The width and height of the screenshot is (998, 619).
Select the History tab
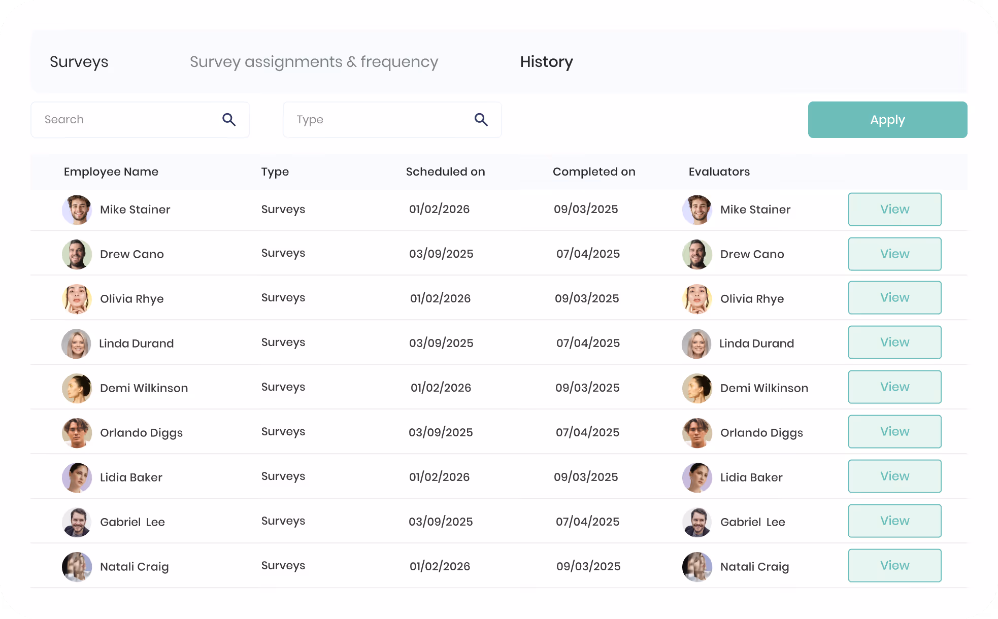547,62
